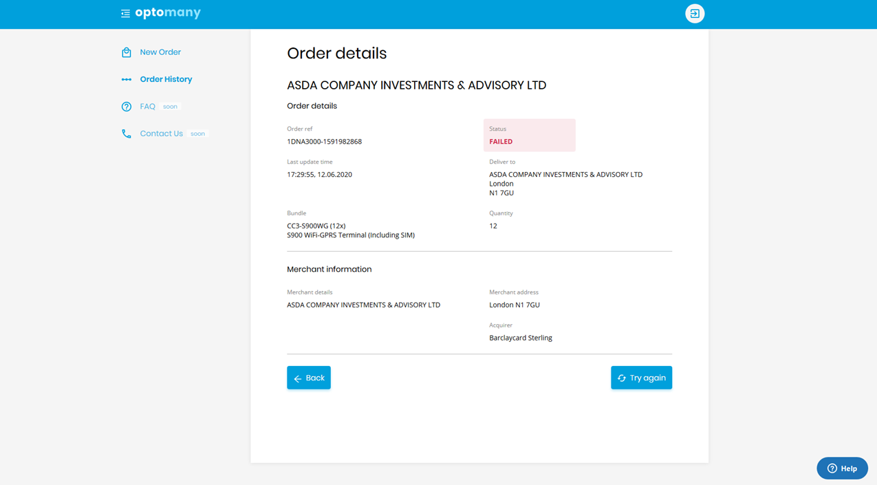Open New Order in sidebar
This screenshot has width=877, height=485.
(x=160, y=52)
